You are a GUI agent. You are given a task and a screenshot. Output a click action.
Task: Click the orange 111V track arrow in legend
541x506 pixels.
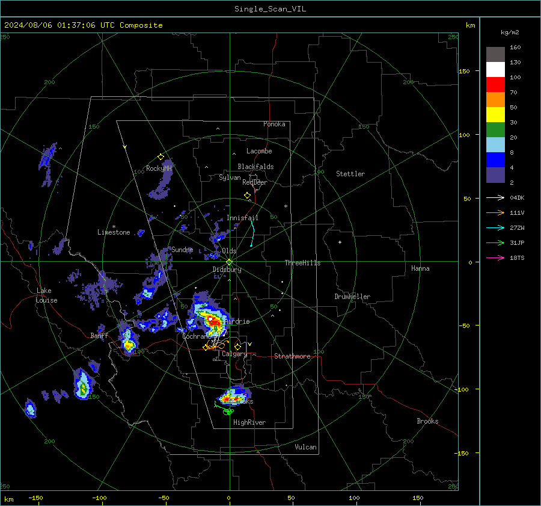[x=495, y=213]
